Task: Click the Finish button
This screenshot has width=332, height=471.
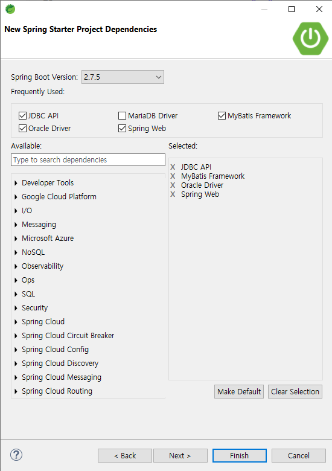Action: click(x=239, y=456)
